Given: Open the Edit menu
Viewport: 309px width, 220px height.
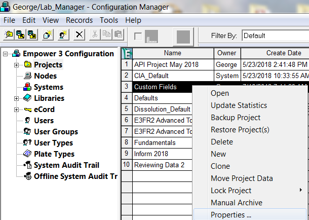Looking at the screenshot, I should (x=29, y=20).
